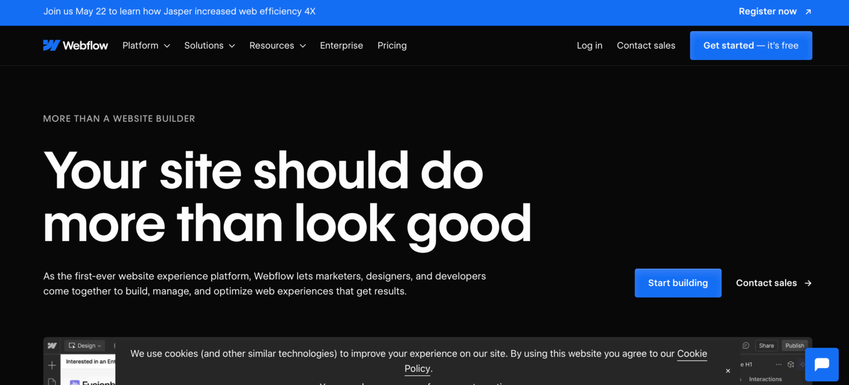The width and height of the screenshot is (849, 385).
Task: Click the 'Interested in an Ent' canvas text
Action: [91, 362]
